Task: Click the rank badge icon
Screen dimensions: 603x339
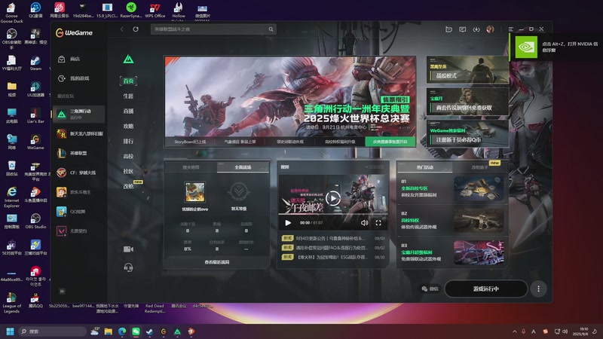Action: point(238,192)
